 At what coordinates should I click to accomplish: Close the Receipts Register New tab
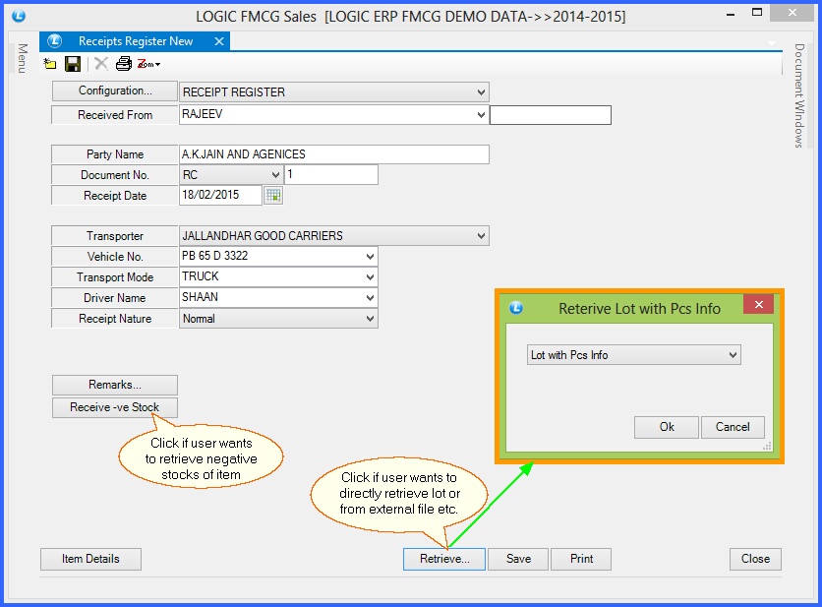(218, 41)
